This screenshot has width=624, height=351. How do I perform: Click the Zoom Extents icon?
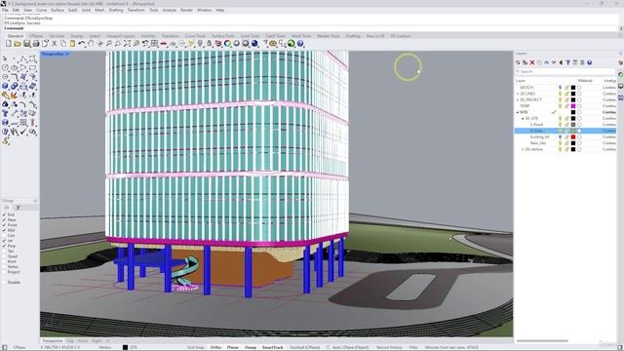(x=127, y=43)
